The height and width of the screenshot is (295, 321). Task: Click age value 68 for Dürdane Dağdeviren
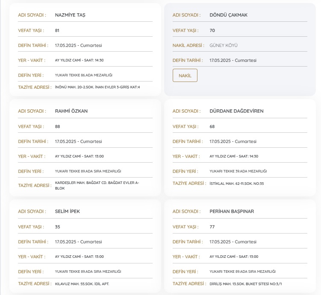pos(212,126)
